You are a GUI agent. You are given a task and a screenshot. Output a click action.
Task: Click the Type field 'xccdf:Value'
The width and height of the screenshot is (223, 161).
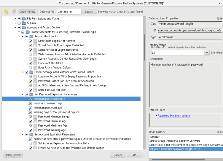click(x=190, y=37)
